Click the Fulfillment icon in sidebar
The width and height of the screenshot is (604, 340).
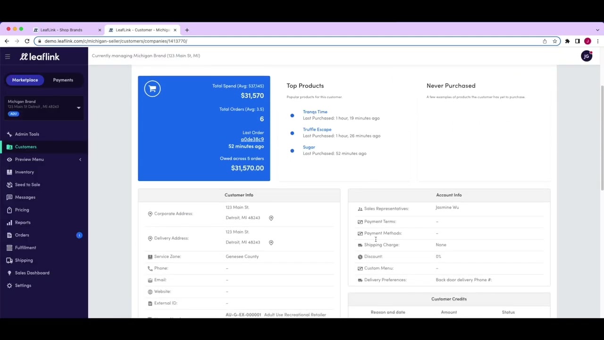point(9,247)
